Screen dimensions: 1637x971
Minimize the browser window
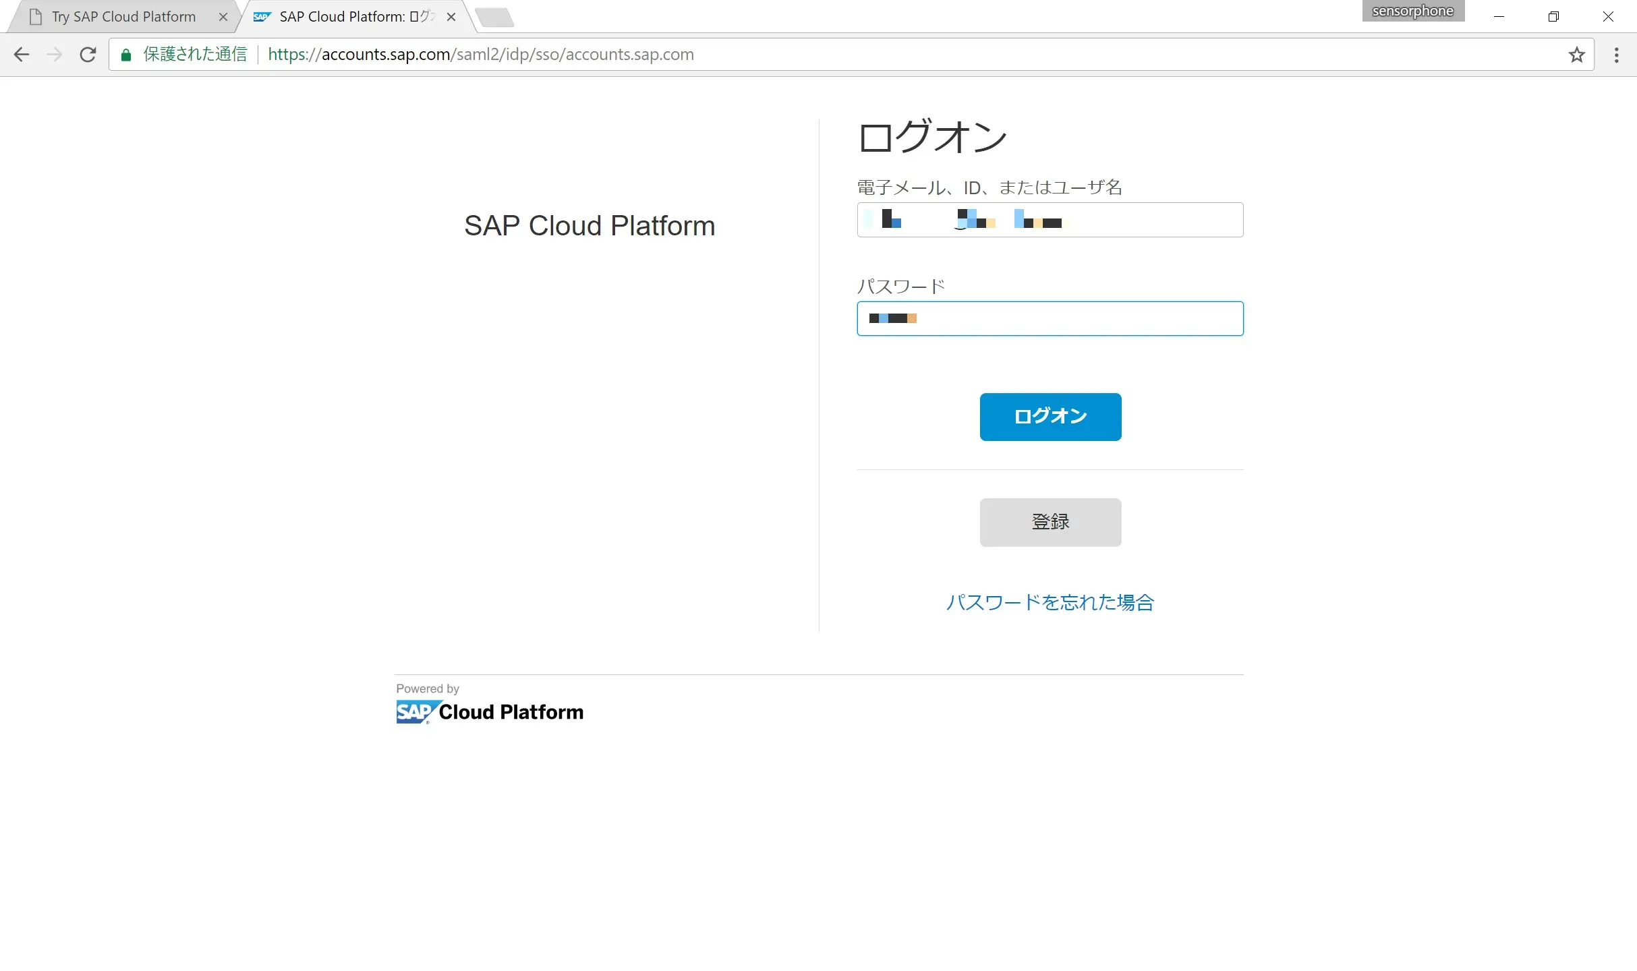1499,16
